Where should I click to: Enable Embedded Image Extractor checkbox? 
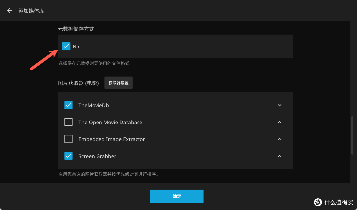68,139
